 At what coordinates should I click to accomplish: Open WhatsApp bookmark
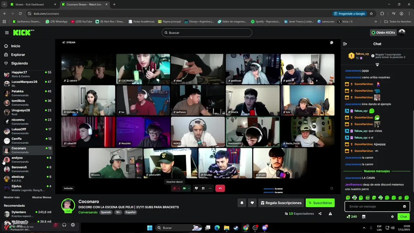[57, 22]
